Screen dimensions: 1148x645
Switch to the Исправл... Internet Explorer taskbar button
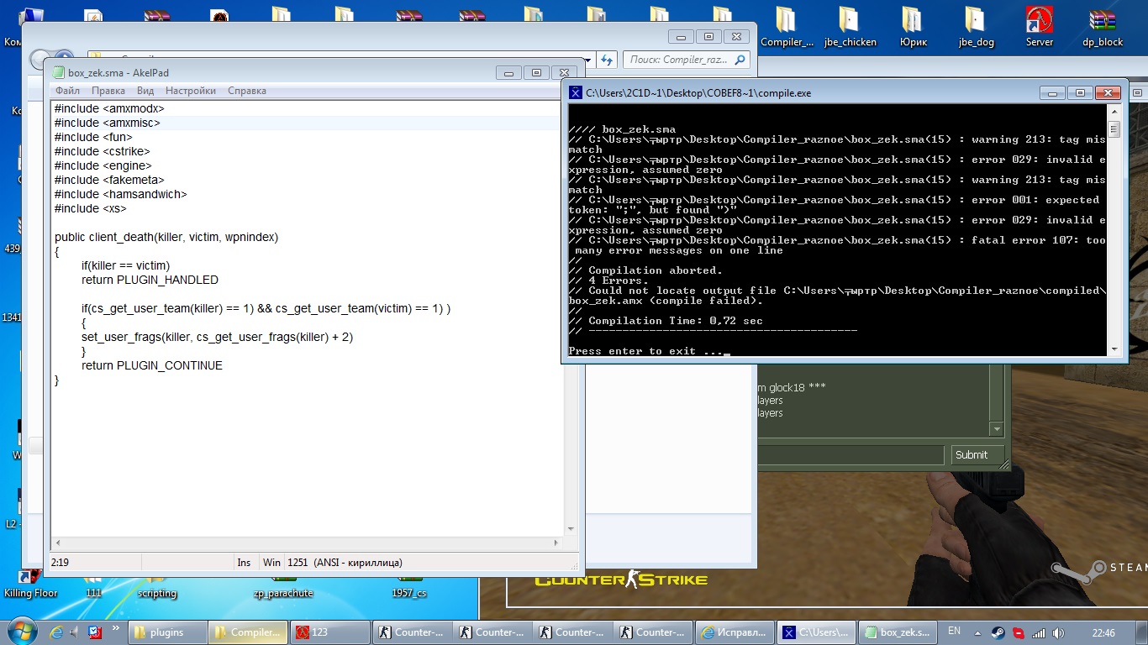point(735,632)
